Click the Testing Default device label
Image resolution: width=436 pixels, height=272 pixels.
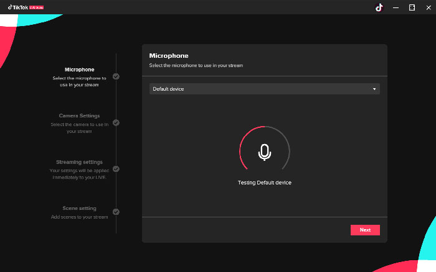pos(265,183)
